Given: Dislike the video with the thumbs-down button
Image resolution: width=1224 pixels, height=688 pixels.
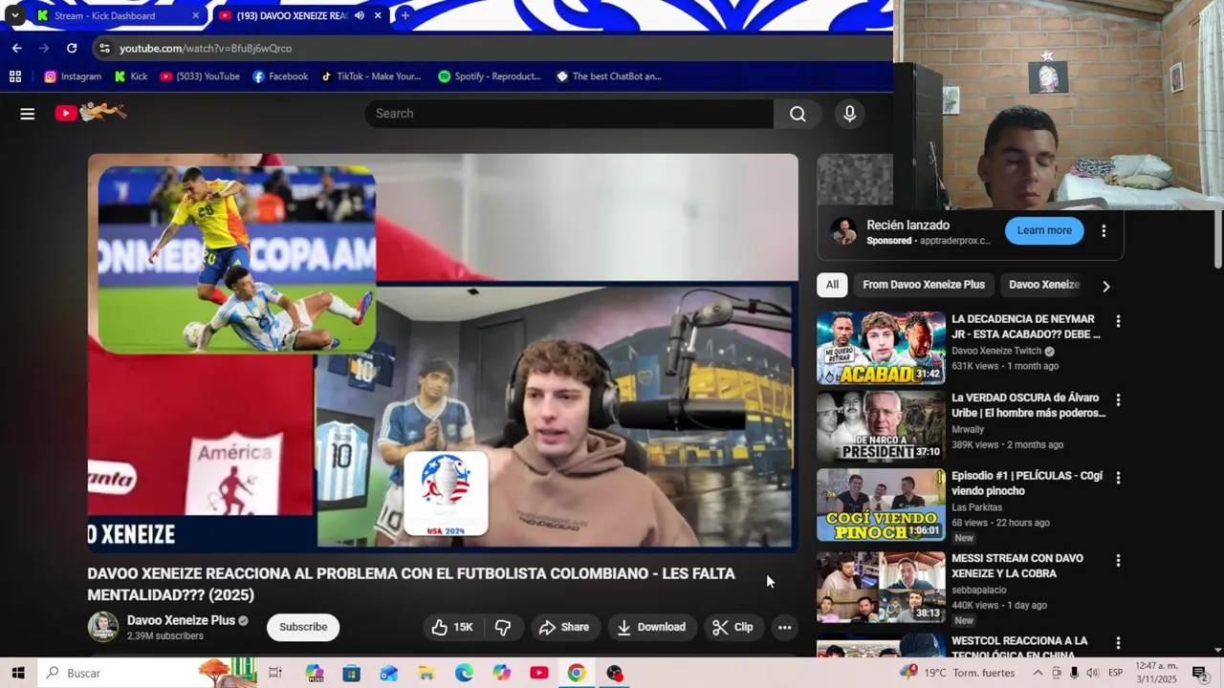Looking at the screenshot, I should (503, 627).
